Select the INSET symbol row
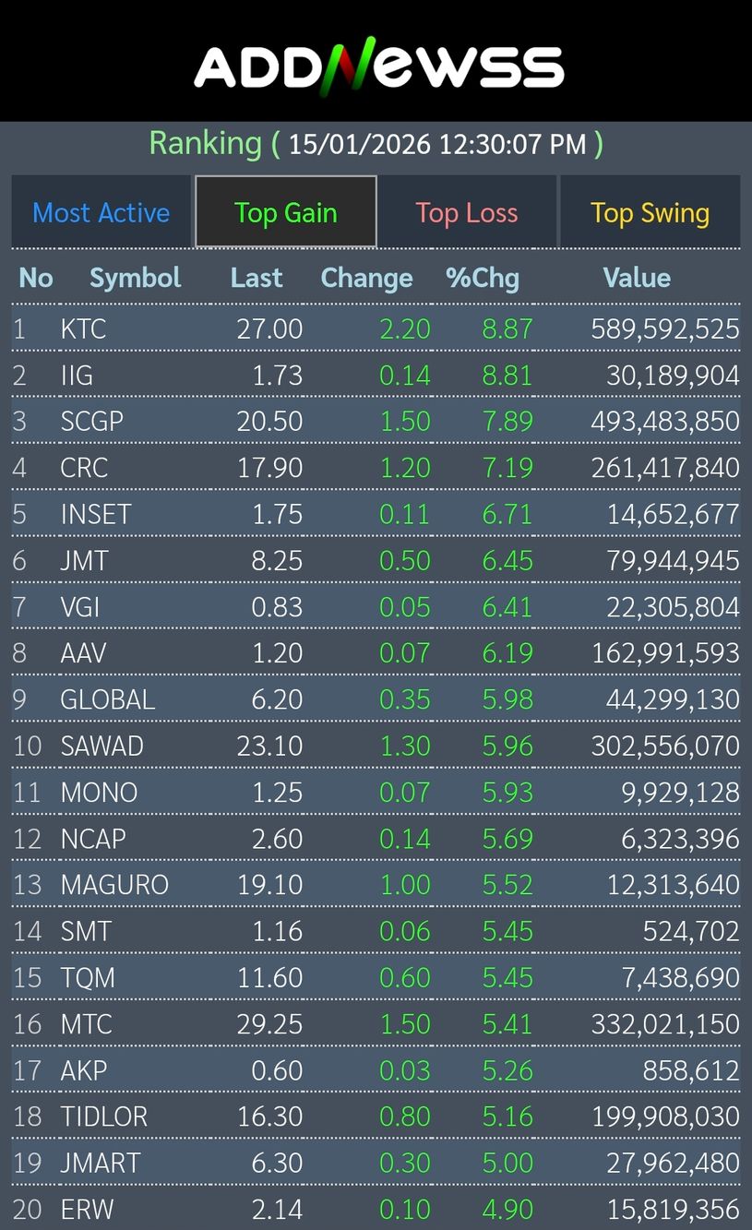Image resolution: width=752 pixels, height=1230 pixels. (x=96, y=514)
